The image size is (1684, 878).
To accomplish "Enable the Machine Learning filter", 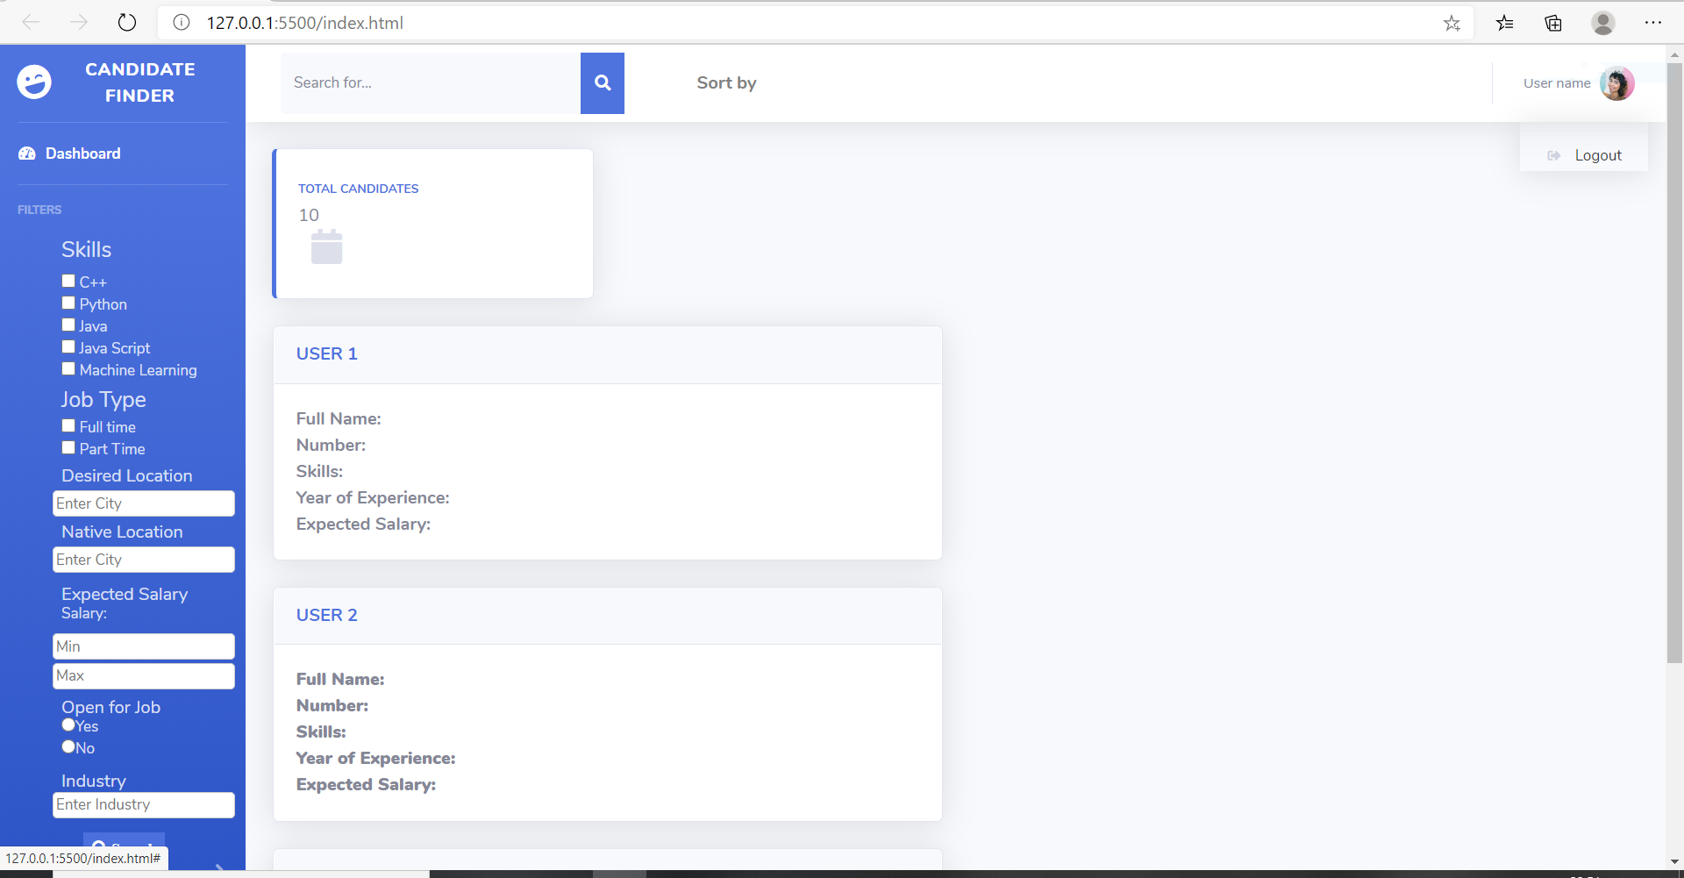I will pyautogui.click(x=68, y=368).
